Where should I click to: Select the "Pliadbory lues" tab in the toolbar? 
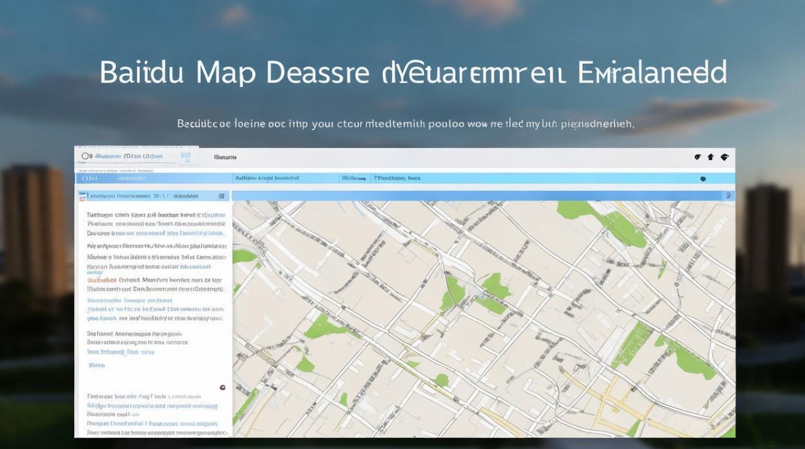coord(398,178)
